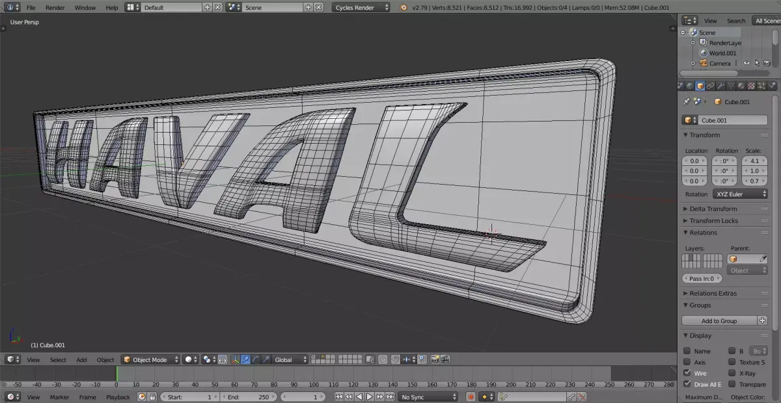This screenshot has height=403, width=781.
Task: Open the Outliner View menu
Action: click(711, 21)
